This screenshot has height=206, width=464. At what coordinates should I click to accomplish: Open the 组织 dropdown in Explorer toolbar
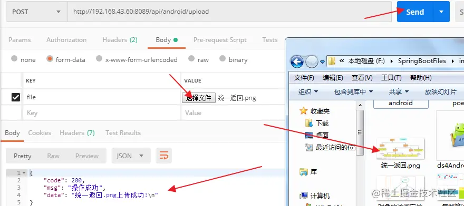coord(308,92)
